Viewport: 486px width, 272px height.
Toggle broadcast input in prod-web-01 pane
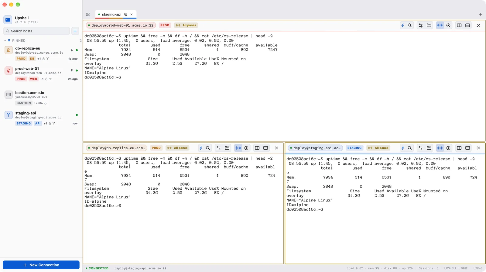tap(440, 25)
